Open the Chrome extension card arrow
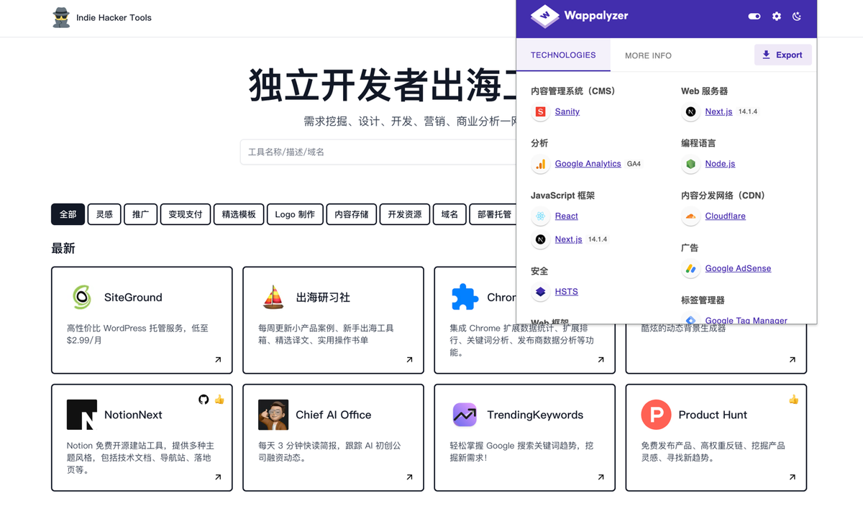The height and width of the screenshot is (506, 863). [601, 359]
